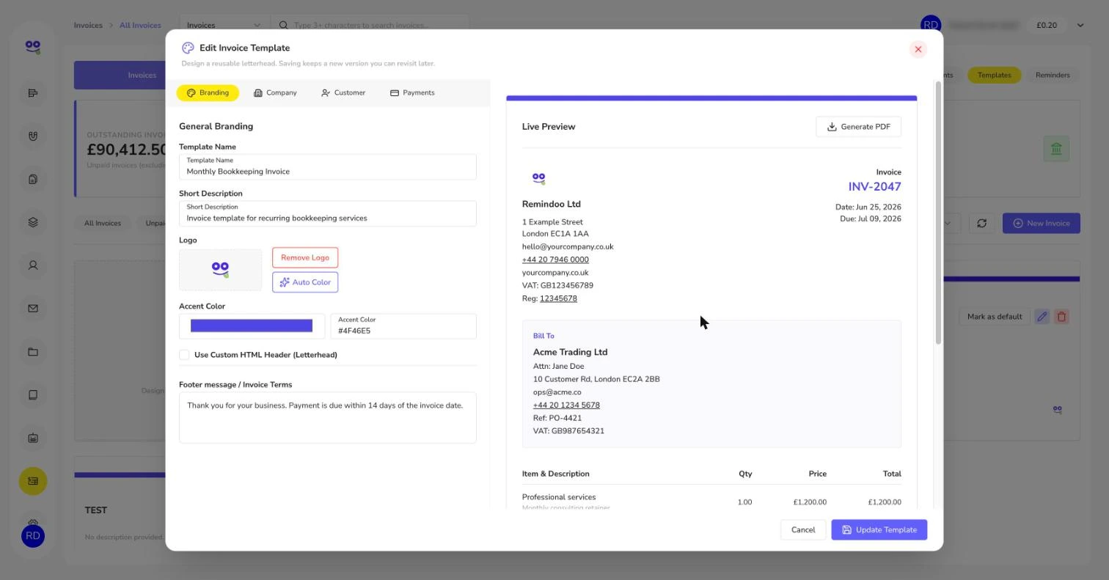The width and height of the screenshot is (1109, 580).
Task: Click the TEST template card
Action: click(120, 513)
